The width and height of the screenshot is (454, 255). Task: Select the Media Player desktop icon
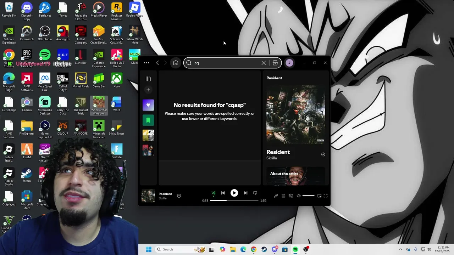[x=99, y=10]
